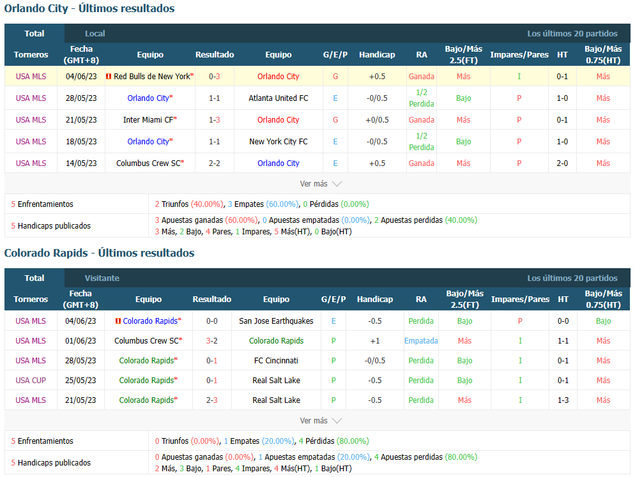Expand Ver más under Orlando City results
Screen dimensions: 635x477
coord(321,184)
